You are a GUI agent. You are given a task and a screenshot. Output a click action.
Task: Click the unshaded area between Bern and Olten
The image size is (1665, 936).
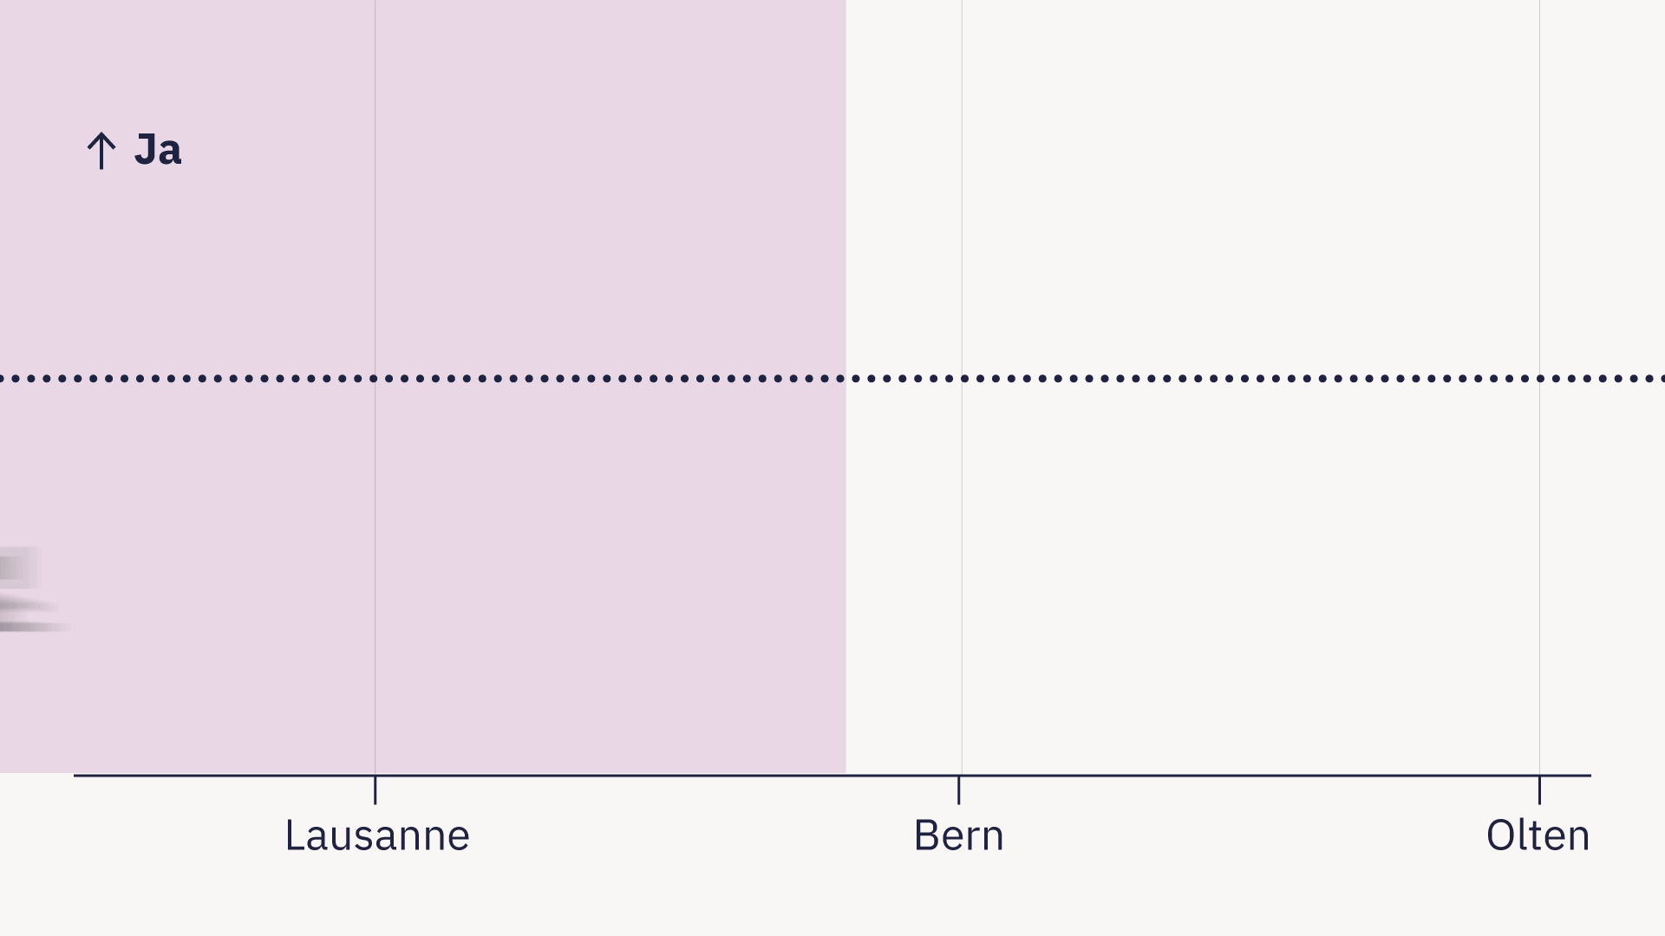click(x=1249, y=563)
